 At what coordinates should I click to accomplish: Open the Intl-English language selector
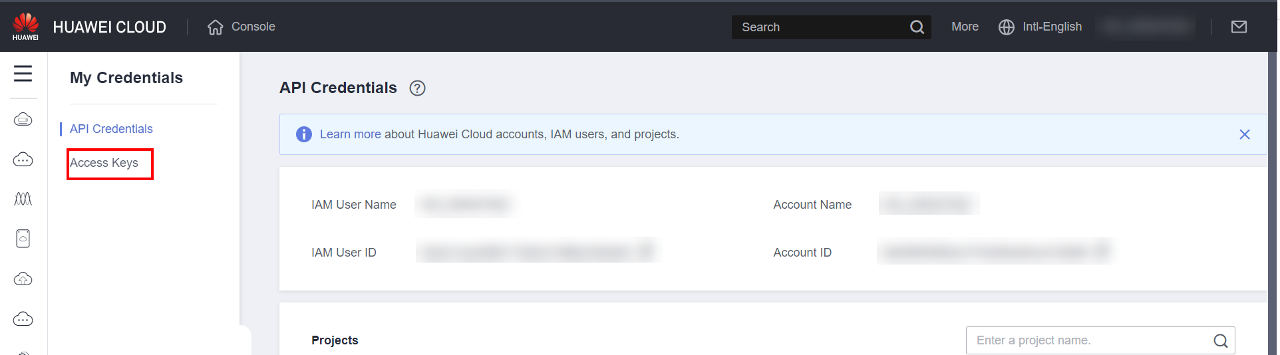coord(1040,27)
